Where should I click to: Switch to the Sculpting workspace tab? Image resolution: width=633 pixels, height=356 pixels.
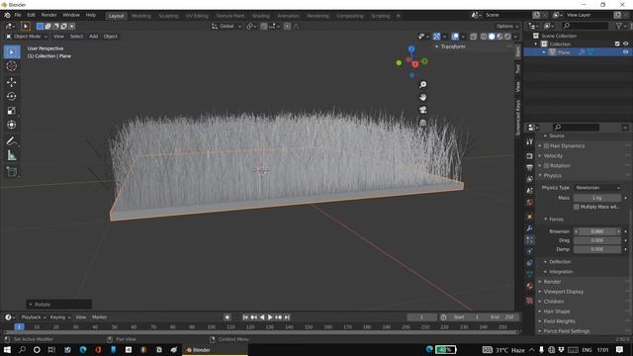pyautogui.click(x=168, y=16)
